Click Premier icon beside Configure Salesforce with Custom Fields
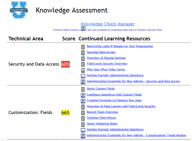The width and height of the screenshot is (192, 141). (83, 95)
